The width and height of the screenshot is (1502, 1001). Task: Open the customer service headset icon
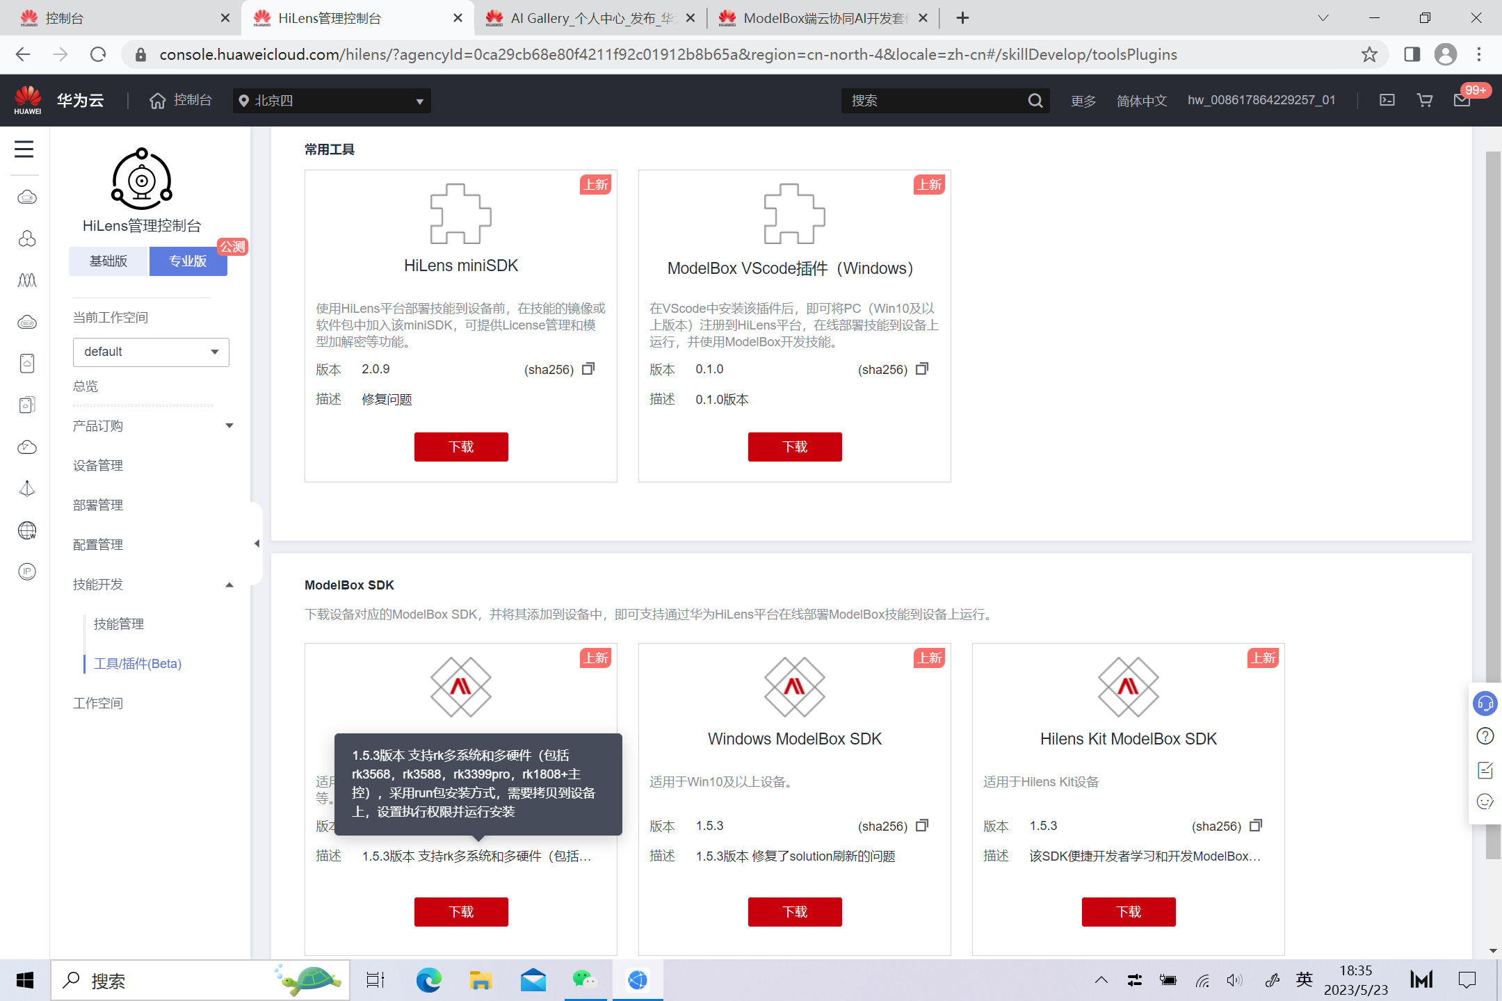point(1485,703)
